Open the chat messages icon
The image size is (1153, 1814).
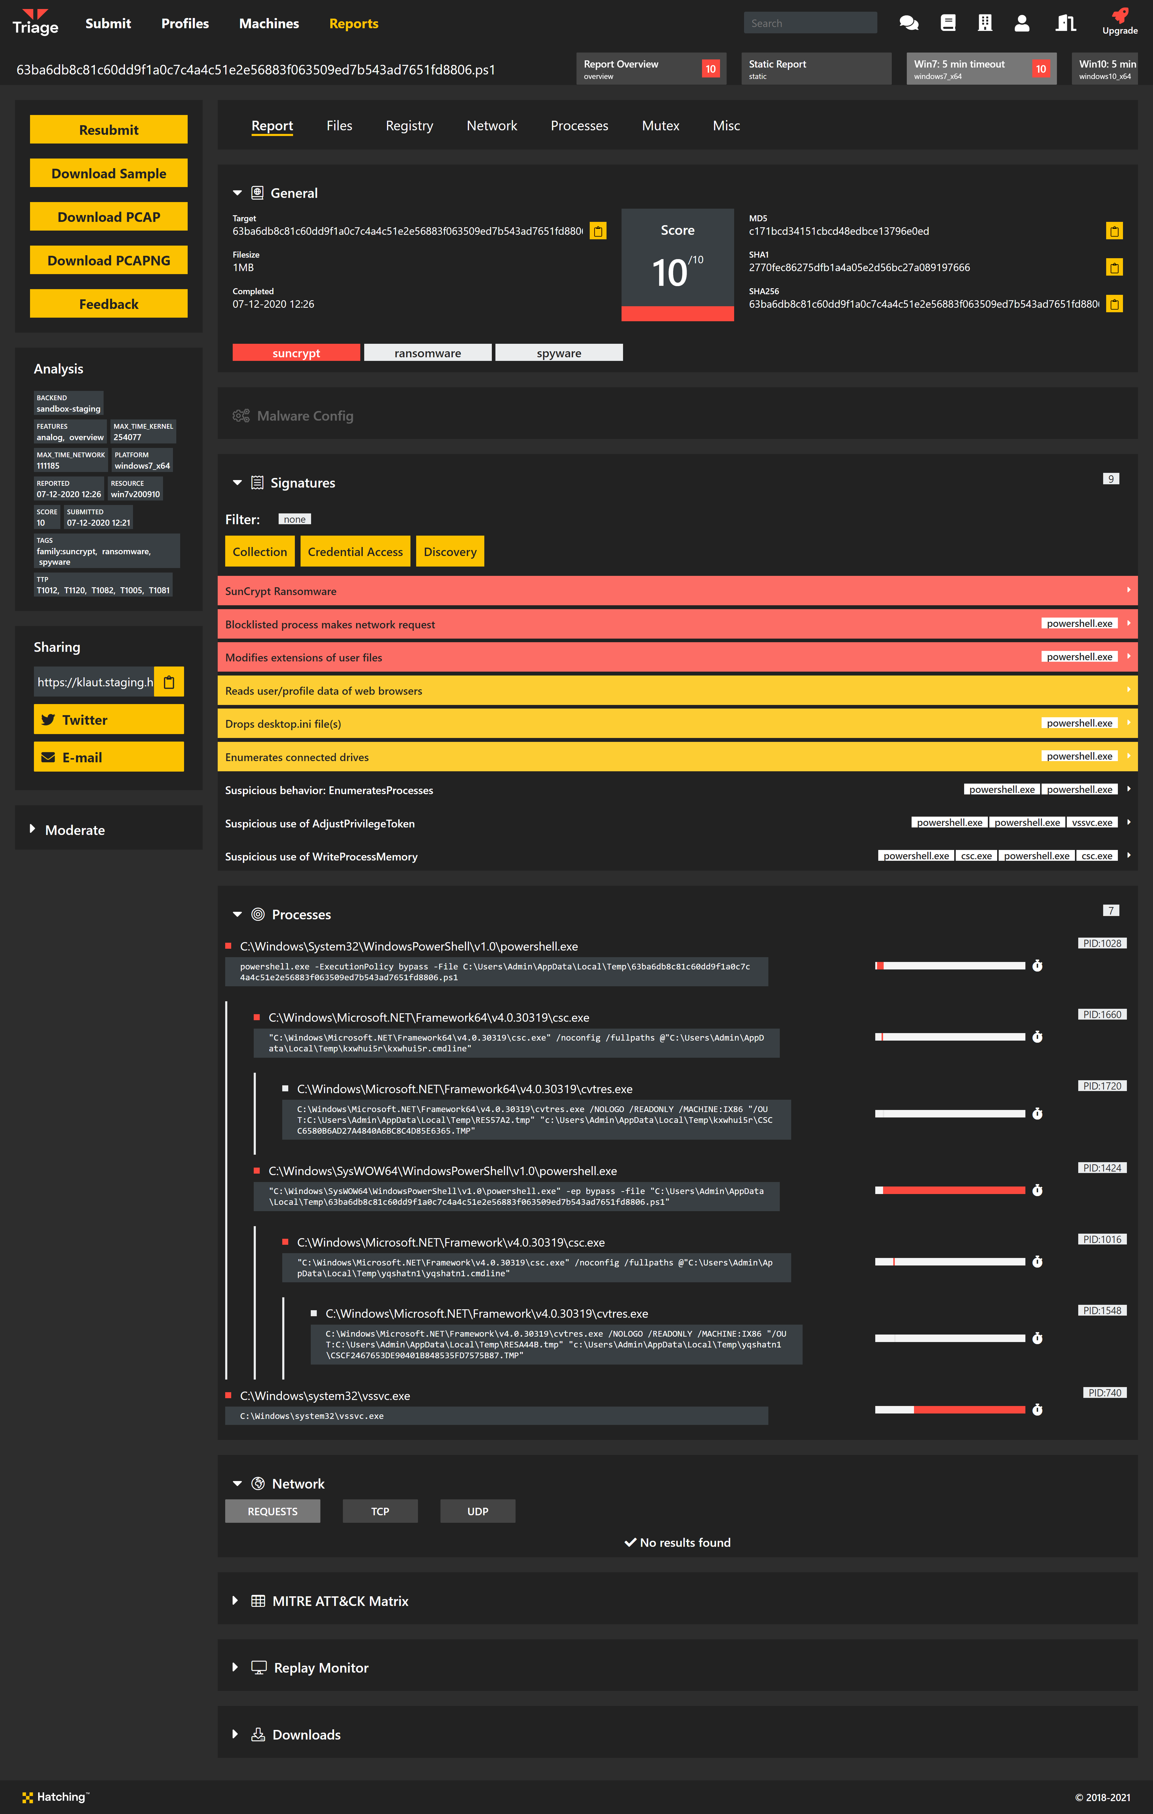tap(909, 23)
